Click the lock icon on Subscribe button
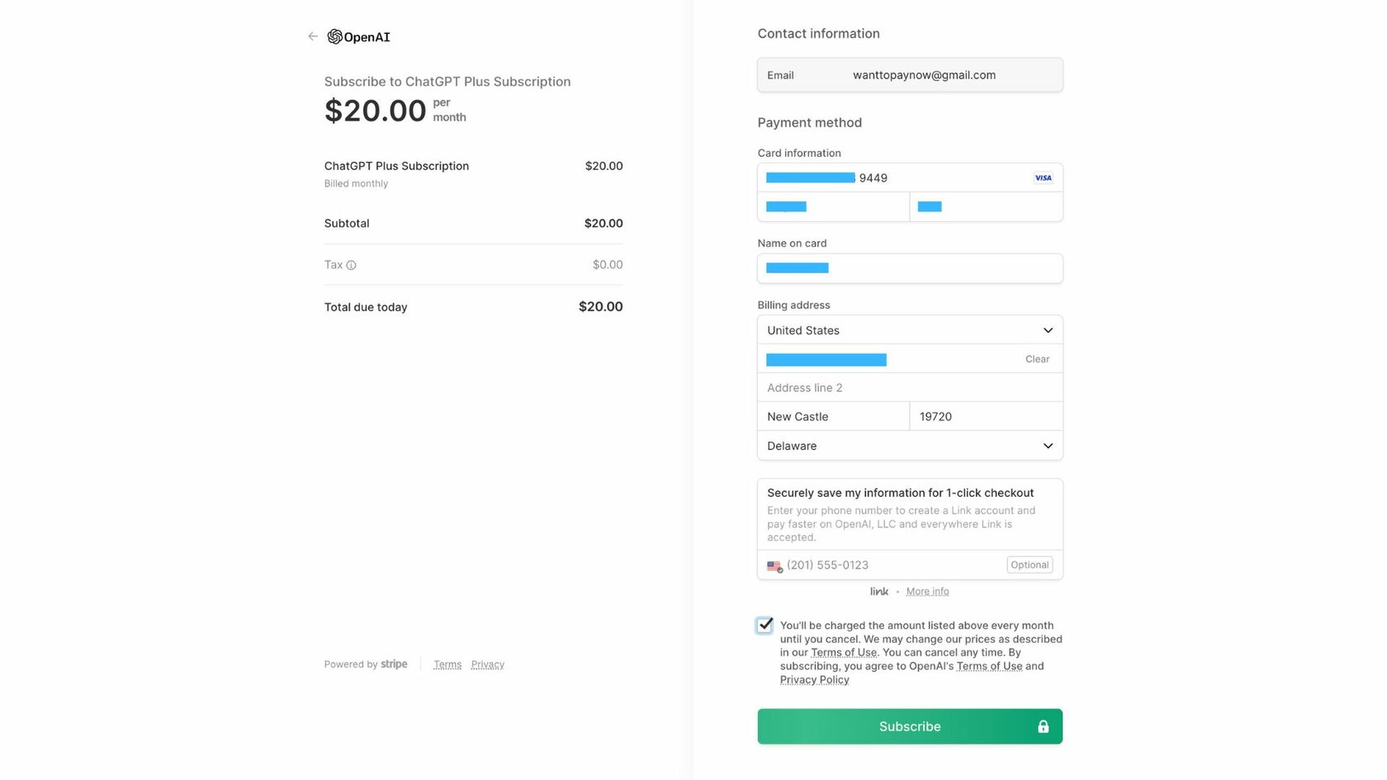1387x780 pixels. click(1044, 726)
